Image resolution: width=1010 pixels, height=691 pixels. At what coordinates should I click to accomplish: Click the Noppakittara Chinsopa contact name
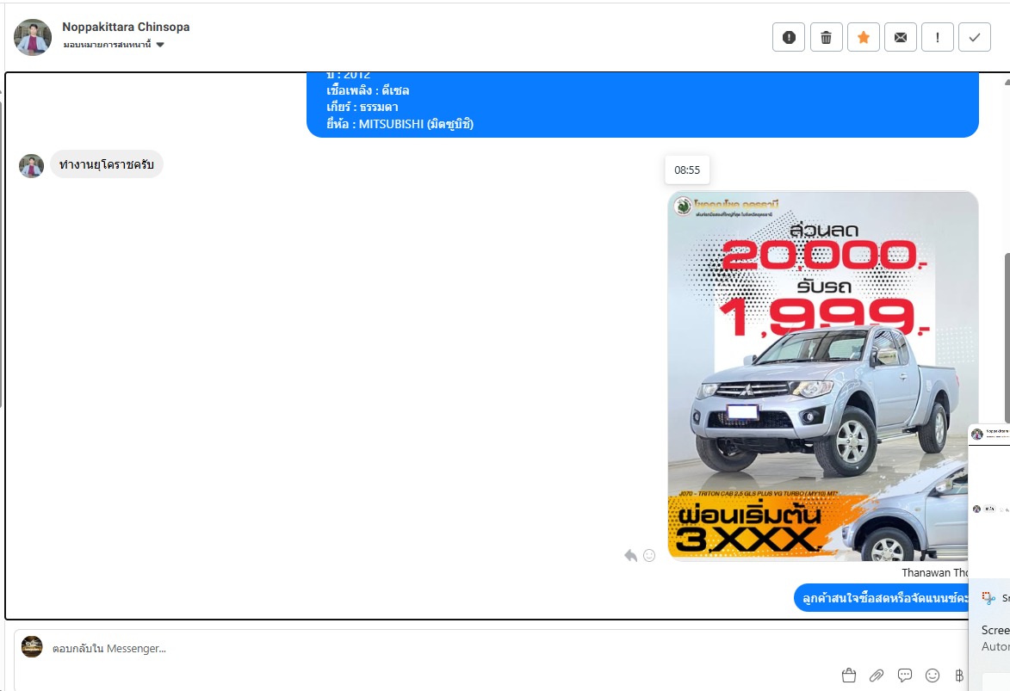point(126,27)
